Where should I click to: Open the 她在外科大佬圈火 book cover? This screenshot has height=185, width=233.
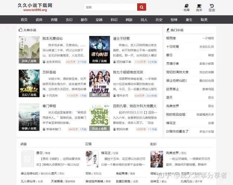click(x=100, y=117)
